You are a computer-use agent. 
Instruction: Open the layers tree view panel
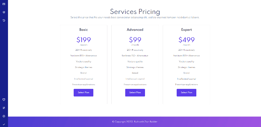point(4,12)
